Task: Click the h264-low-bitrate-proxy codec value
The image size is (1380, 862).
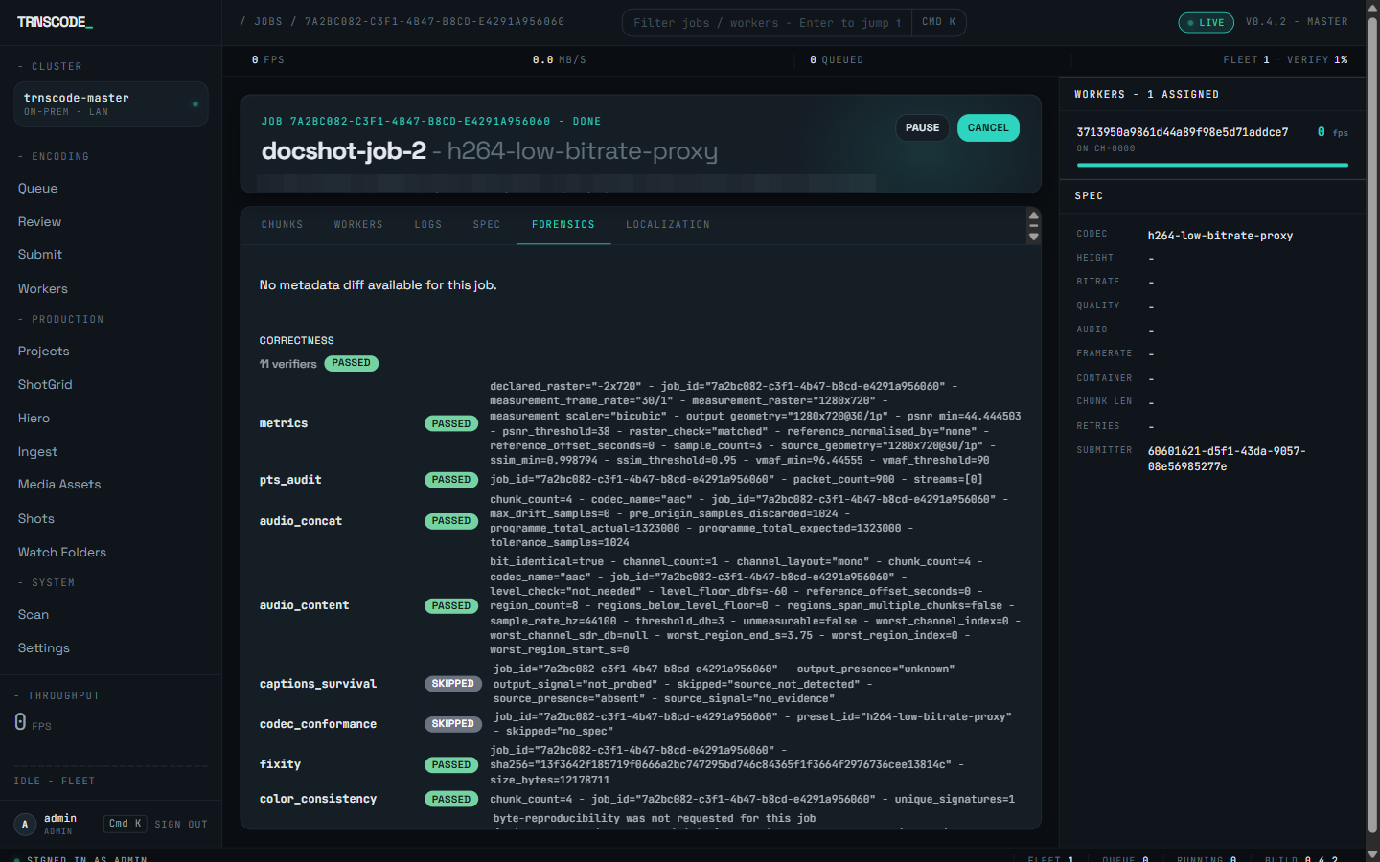Action: coord(1220,236)
